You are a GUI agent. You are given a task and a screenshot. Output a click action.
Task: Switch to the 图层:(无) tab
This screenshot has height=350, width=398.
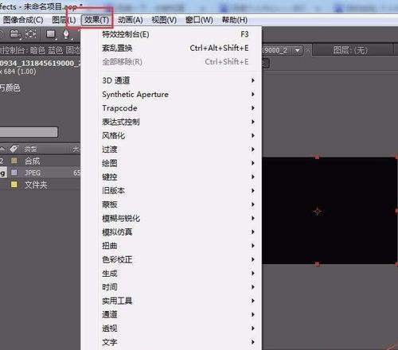coord(351,50)
